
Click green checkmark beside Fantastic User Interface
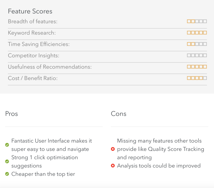click(7, 145)
